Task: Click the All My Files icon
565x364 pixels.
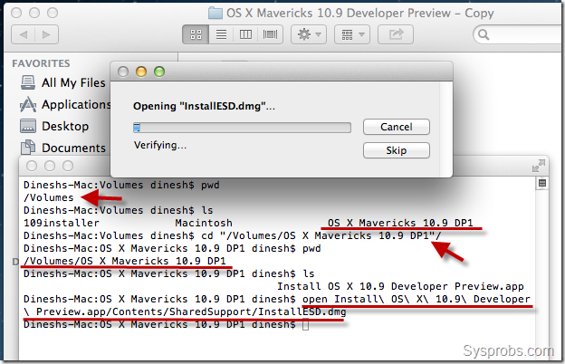Action: 28,82
